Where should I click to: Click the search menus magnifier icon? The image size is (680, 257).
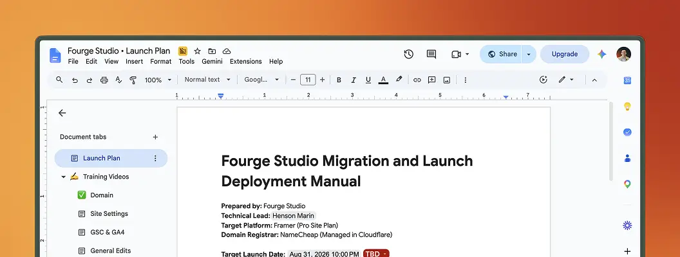pos(59,80)
